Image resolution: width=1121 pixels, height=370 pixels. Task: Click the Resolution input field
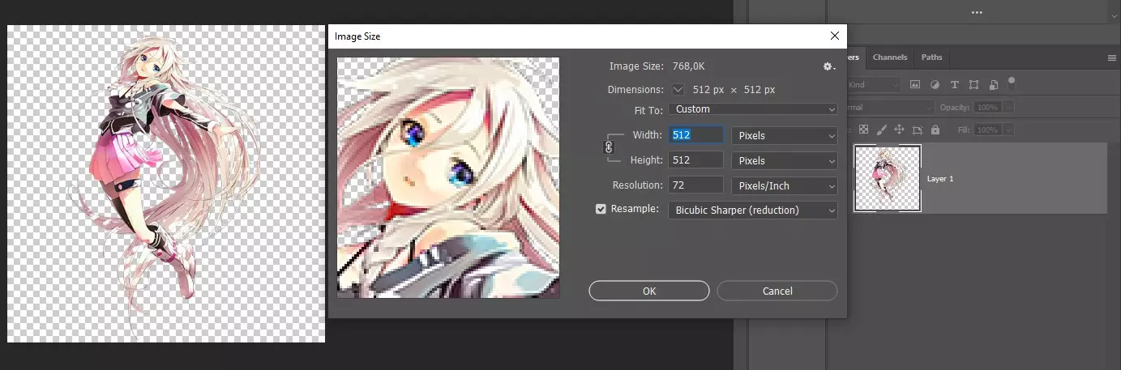(695, 185)
